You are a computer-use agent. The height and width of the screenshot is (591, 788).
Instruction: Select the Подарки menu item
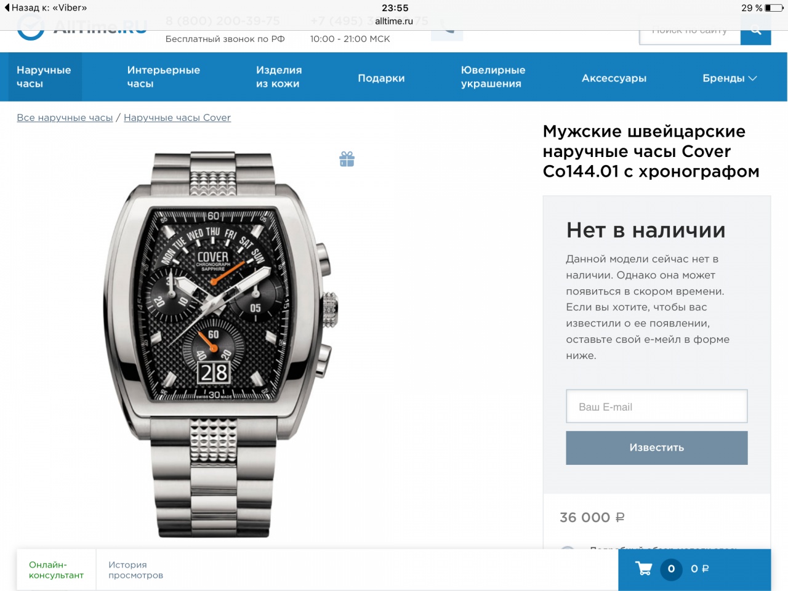[x=381, y=78]
